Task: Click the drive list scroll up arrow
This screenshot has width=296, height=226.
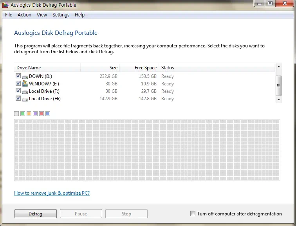Action: (x=279, y=67)
